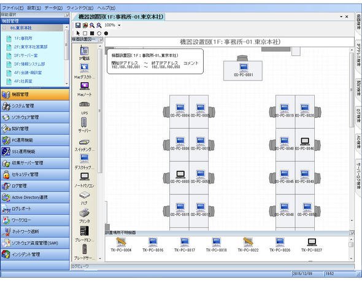Collapse the 01.東京本社 tree node
This screenshot has height=281, width=362.
[4, 28]
